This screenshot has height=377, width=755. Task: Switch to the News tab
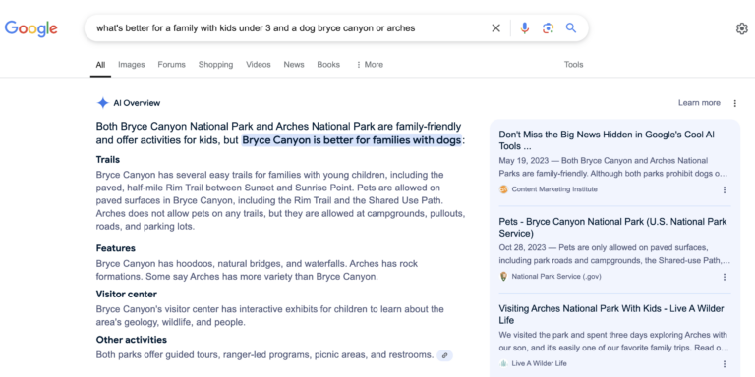294,65
